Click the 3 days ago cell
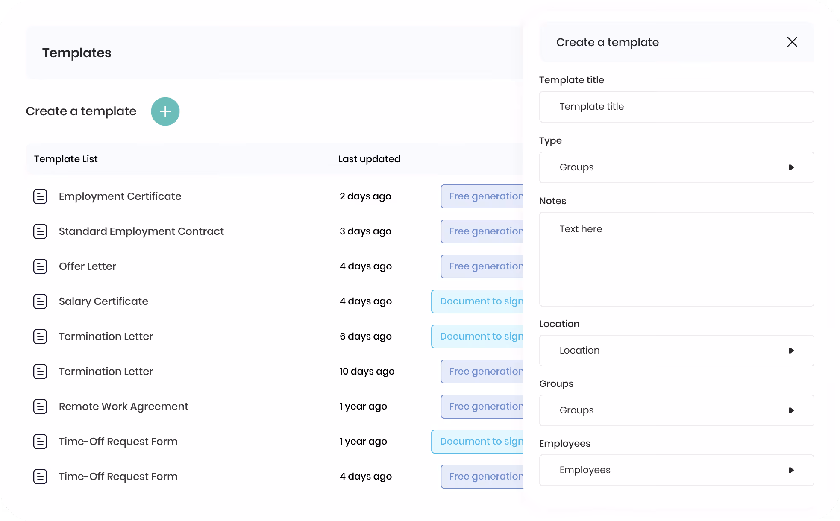This screenshot has width=840, height=521. pyautogui.click(x=365, y=231)
